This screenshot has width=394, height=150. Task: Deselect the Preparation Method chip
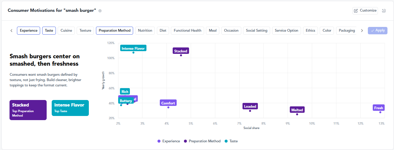click(x=114, y=30)
